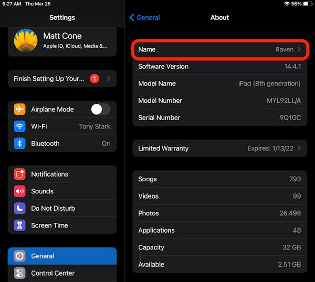
Task: Tap the red notification badge showing 1
Action: [x=94, y=79]
